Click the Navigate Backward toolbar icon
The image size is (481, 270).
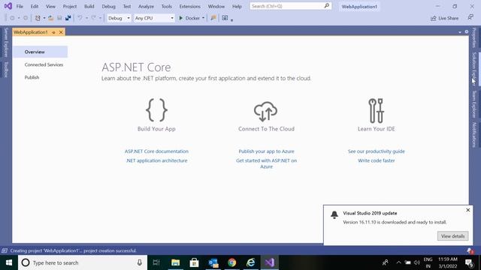coord(12,18)
